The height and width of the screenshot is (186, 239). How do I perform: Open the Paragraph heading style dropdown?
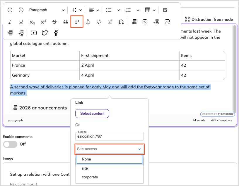[47, 10]
